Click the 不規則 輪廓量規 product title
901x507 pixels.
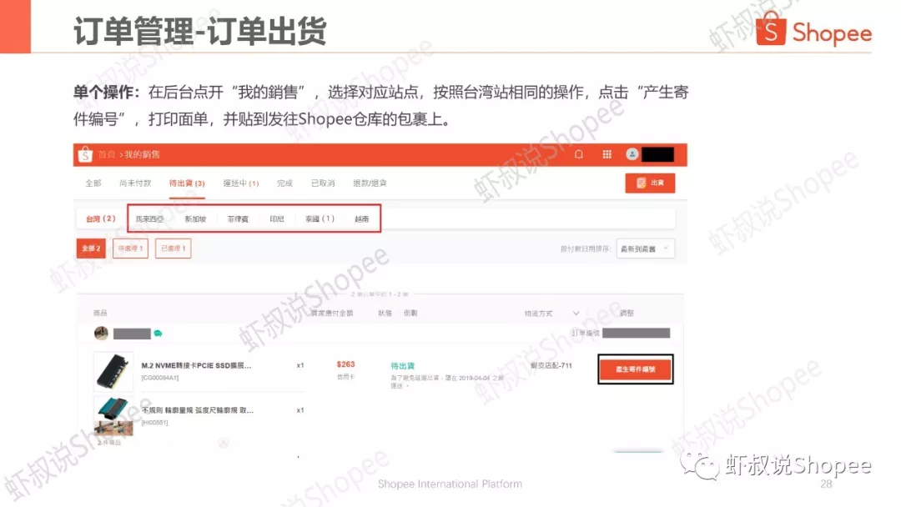[197, 410]
